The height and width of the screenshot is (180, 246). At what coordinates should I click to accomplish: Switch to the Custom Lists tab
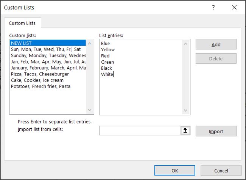(22, 23)
